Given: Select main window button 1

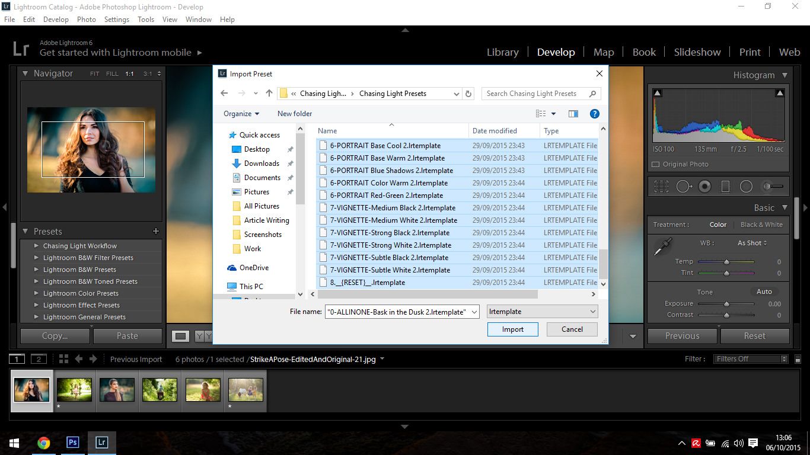Looking at the screenshot, I should 17,359.
